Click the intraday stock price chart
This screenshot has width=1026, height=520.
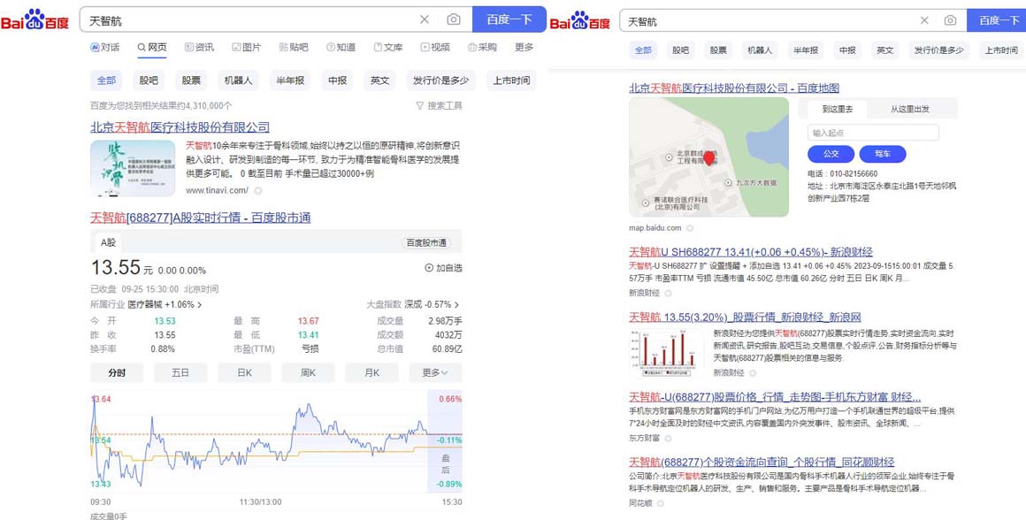[x=276, y=441]
